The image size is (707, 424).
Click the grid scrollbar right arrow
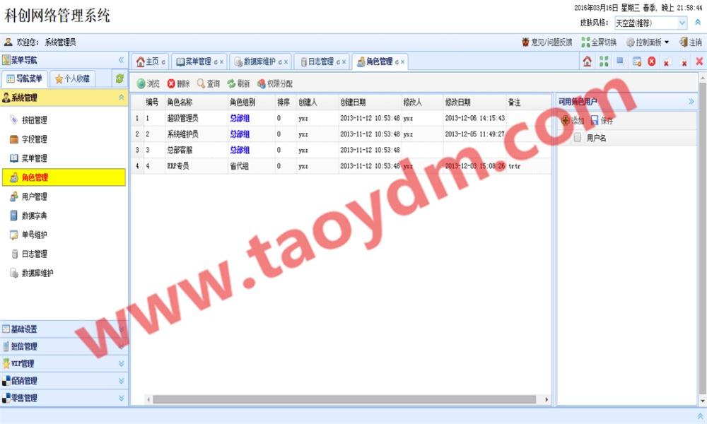(546, 400)
